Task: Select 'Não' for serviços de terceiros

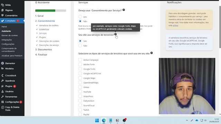Action: [x=80, y=45]
